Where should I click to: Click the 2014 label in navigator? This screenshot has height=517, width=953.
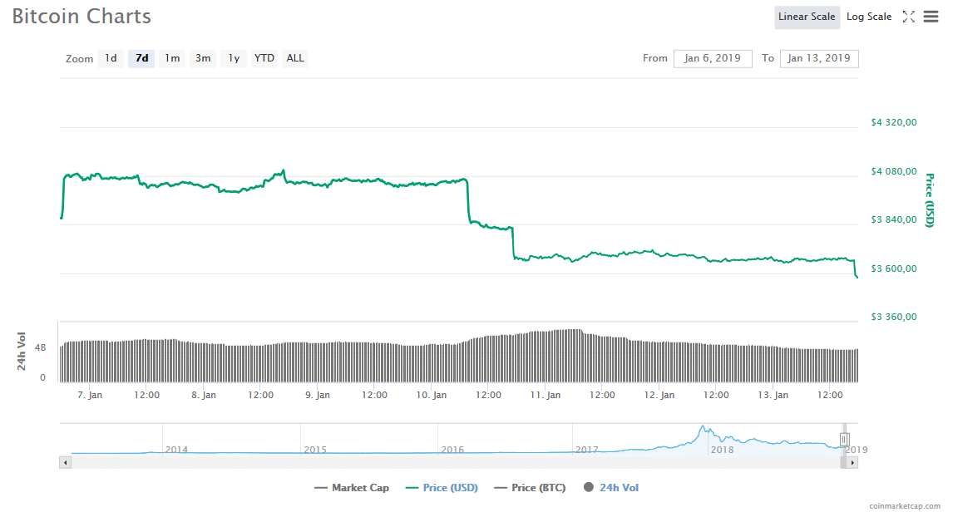pyautogui.click(x=176, y=450)
